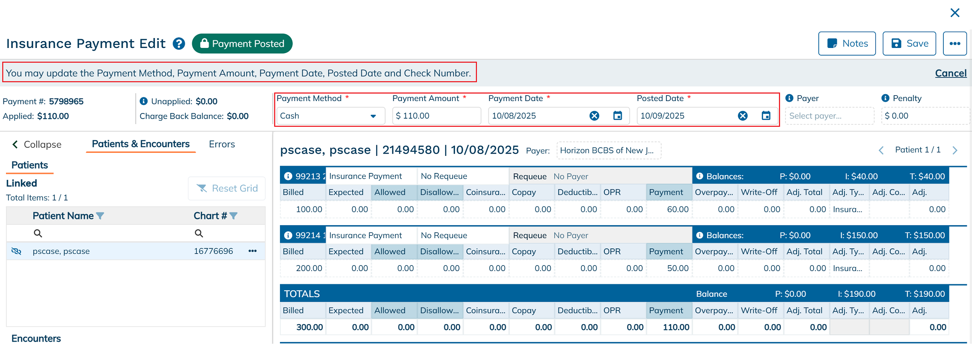Open the Patient Name column filter
This screenshot has width=972, height=346.
(x=100, y=216)
